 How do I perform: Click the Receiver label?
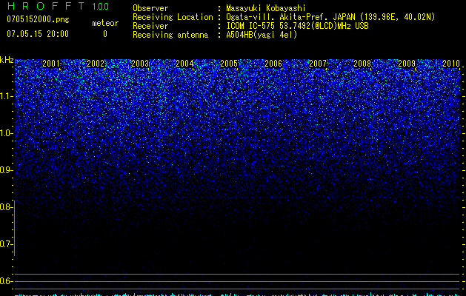(x=150, y=26)
